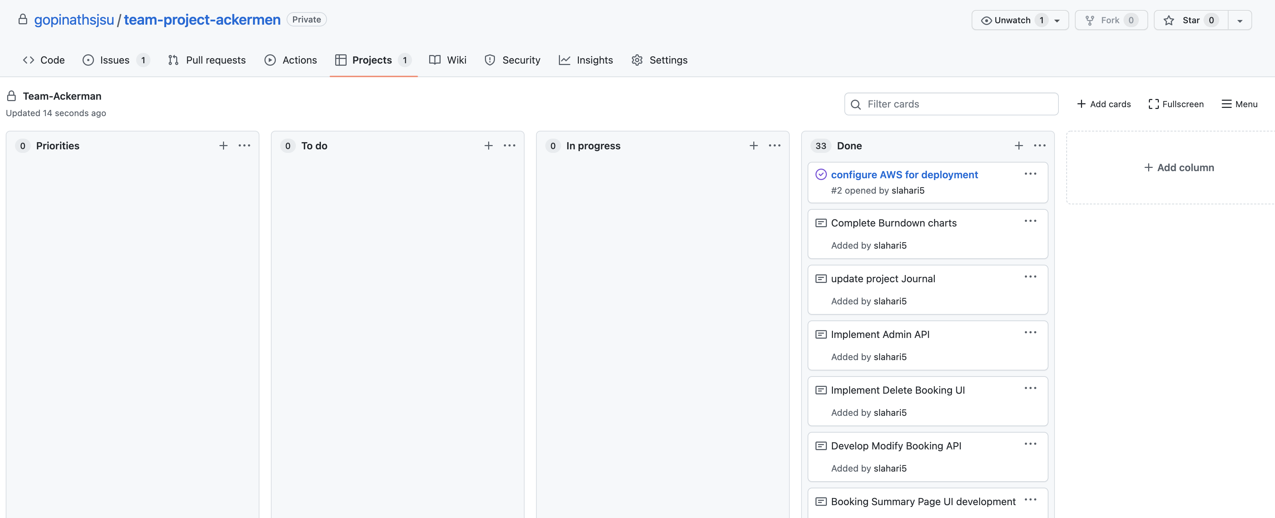Click the plus icon on the Priorities column
The image size is (1275, 518).
click(x=223, y=145)
